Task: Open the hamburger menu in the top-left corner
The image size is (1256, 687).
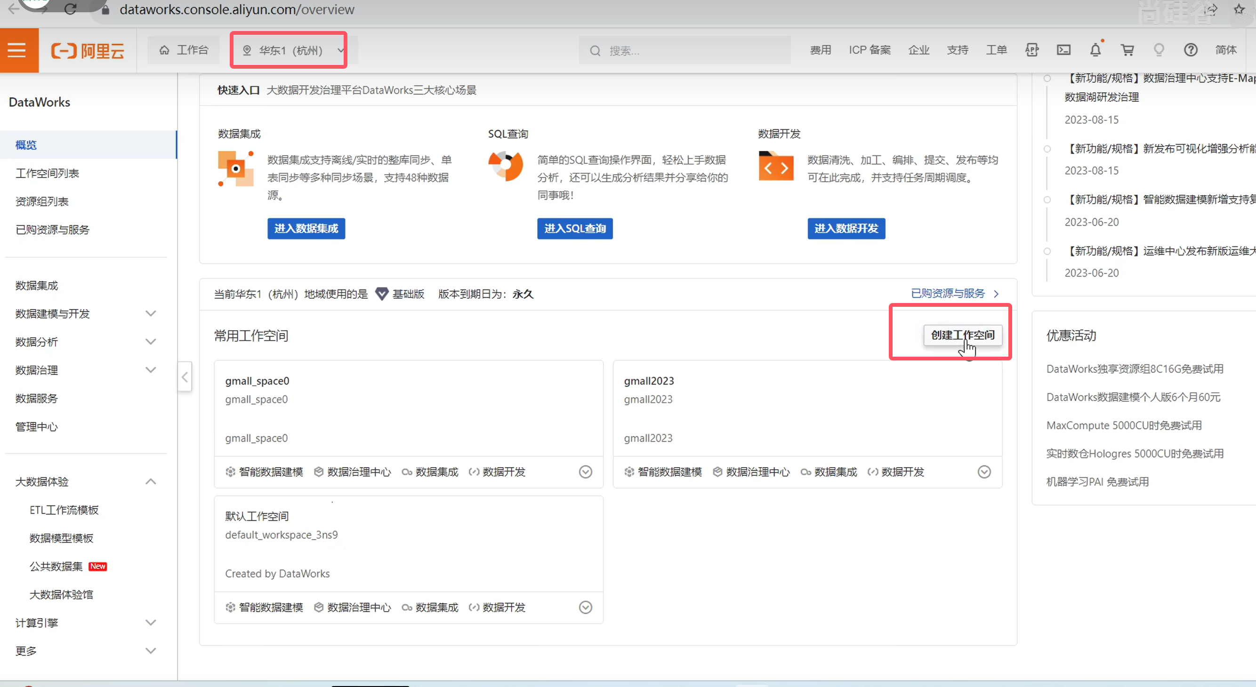Action: (x=17, y=50)
